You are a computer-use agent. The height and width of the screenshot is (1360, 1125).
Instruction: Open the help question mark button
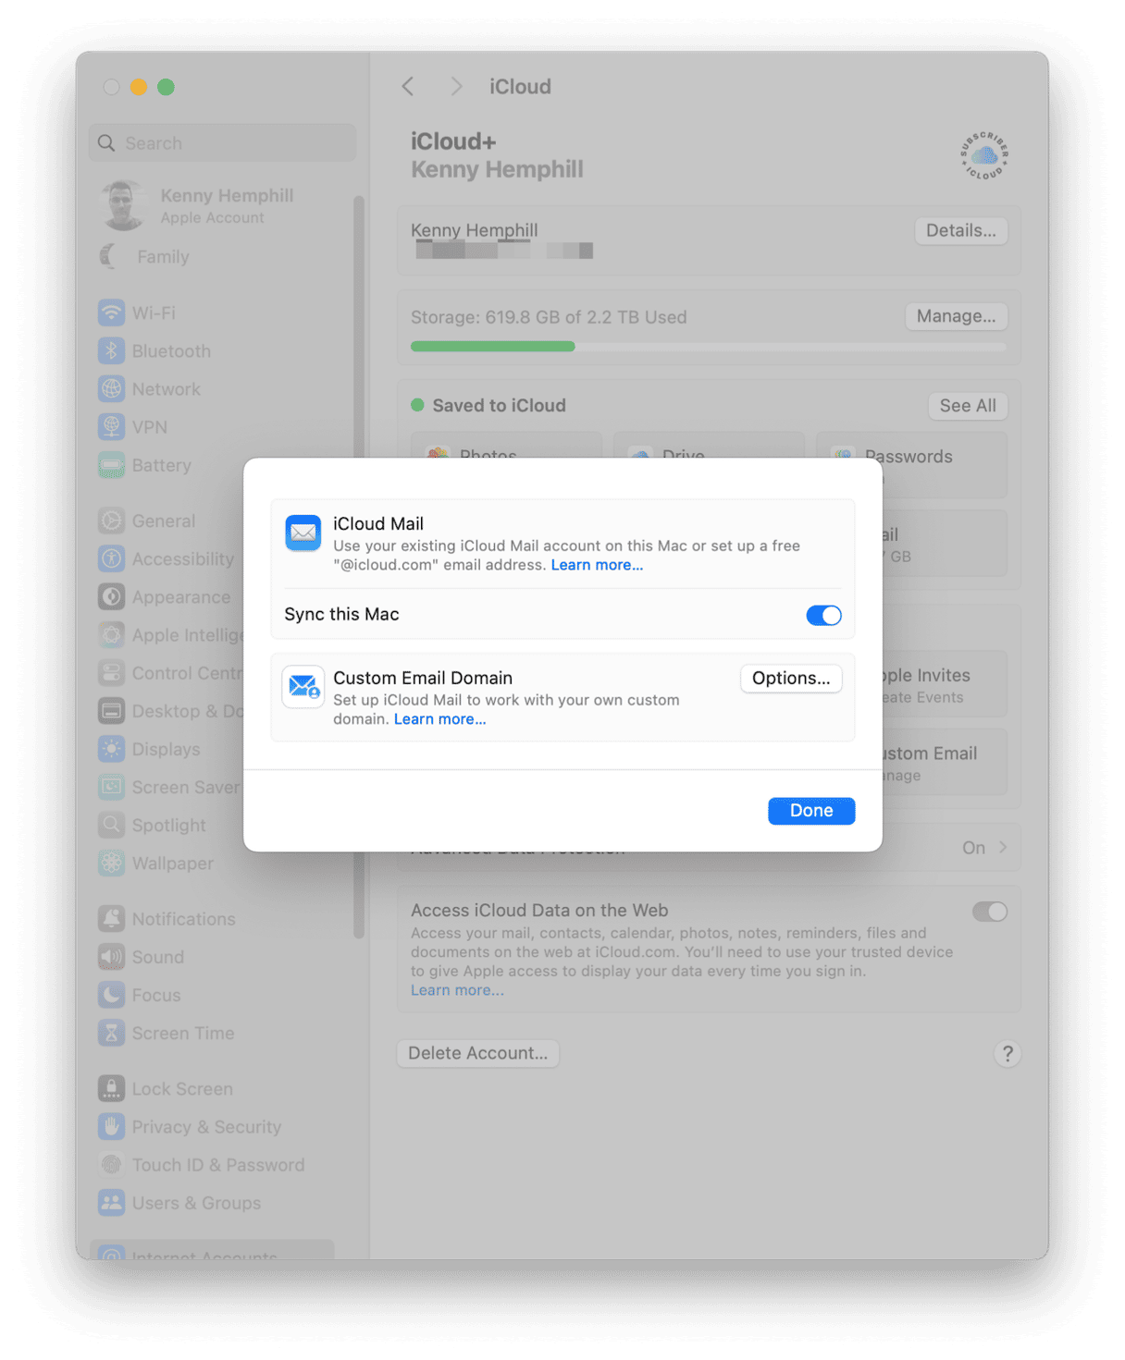tap(1008, 1054)
